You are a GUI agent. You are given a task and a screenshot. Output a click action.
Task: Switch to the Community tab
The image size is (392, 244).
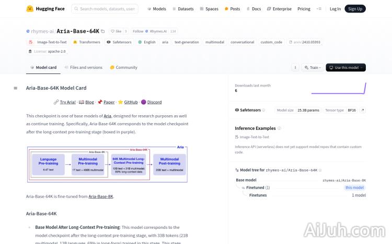click(124, 67)
